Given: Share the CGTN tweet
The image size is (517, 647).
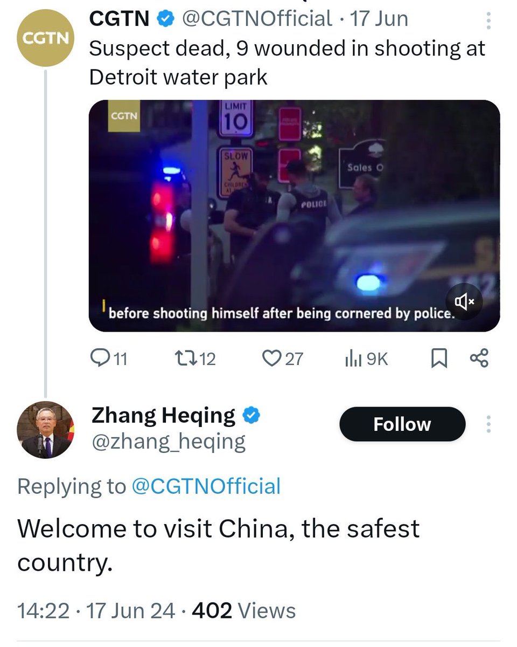Looking at the screenshot, I should (479, 358).
